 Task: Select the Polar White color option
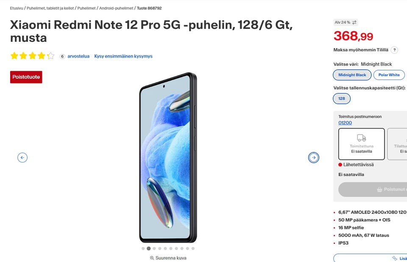click(389, 75)
